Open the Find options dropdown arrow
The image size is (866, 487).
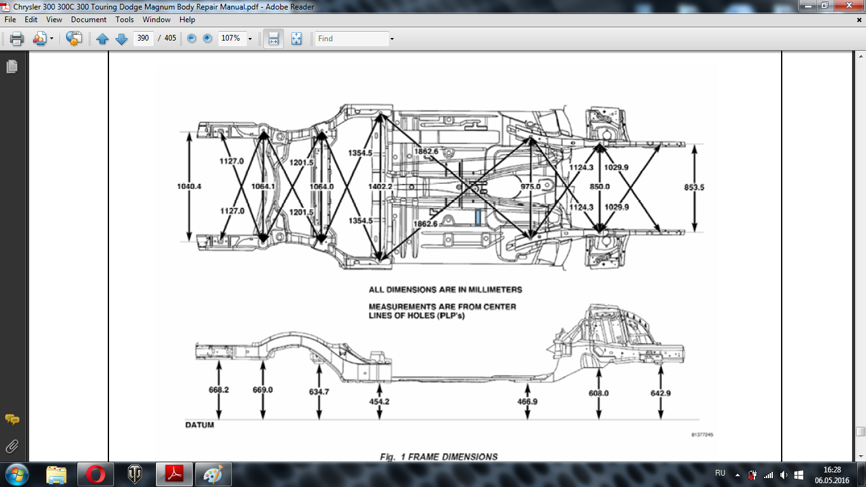pos(392,39)
